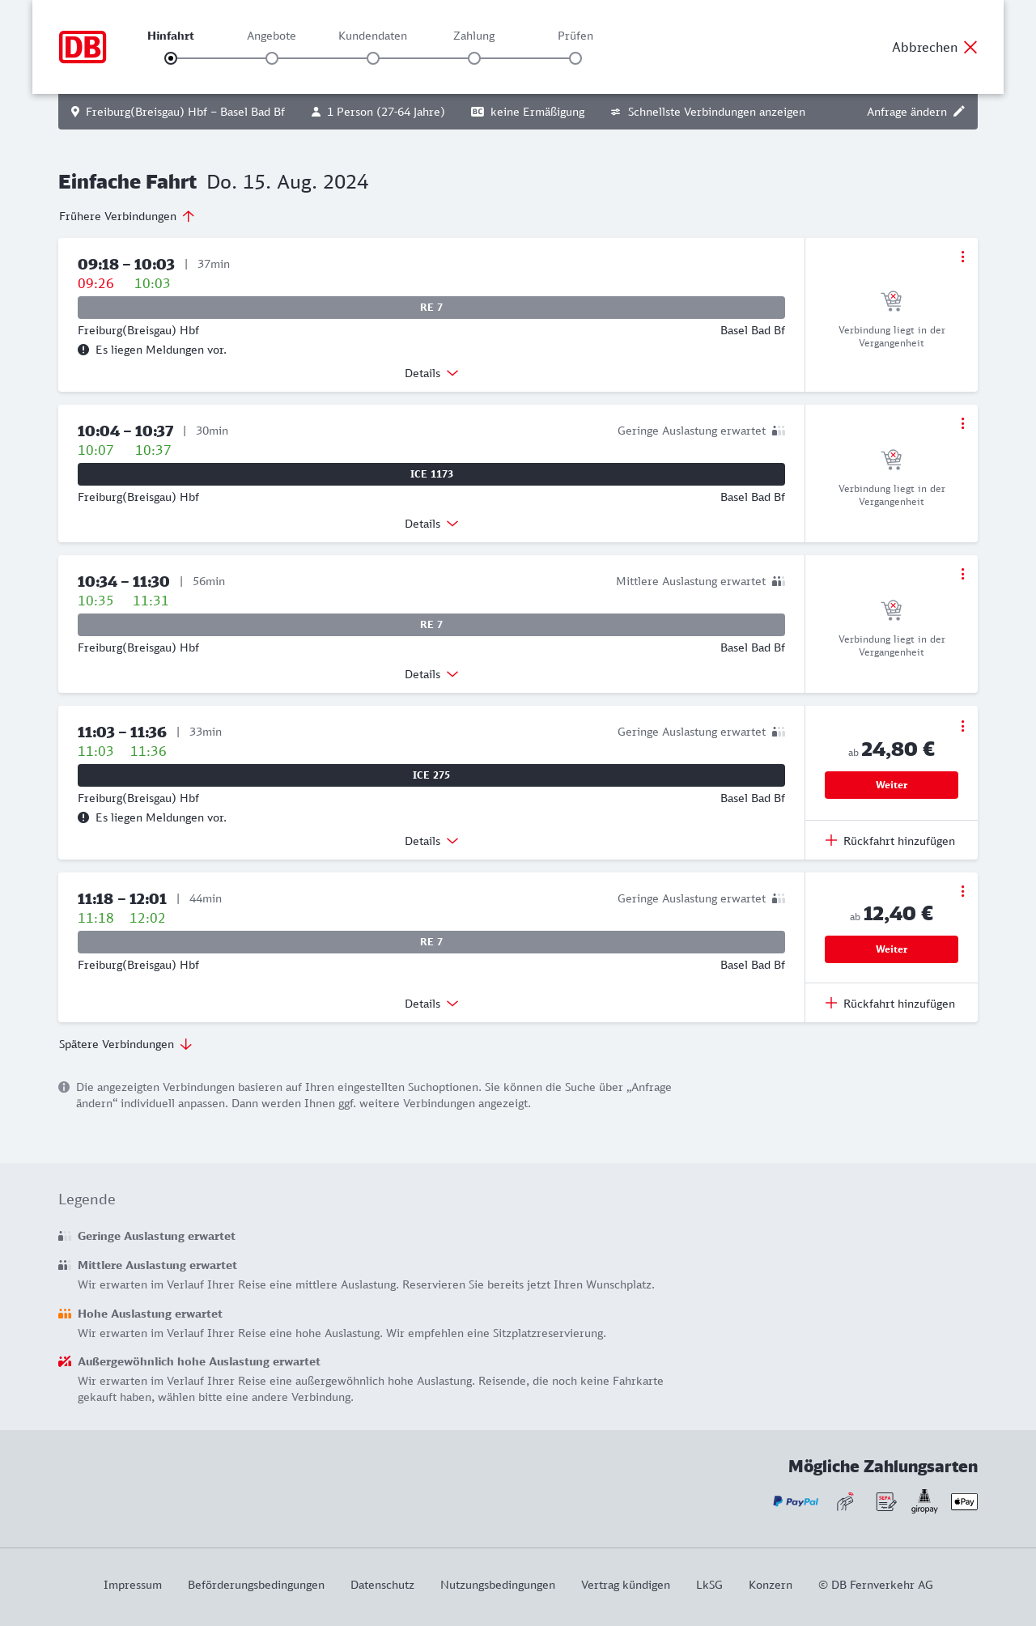Expand Details for the 11:18 RE 7 connection
Screen dimensions: 1036x1626
pyautogui.click(x=431, y=1004)
